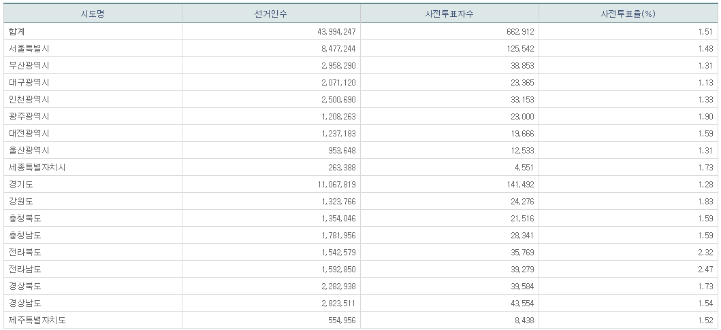Screen dimensions: 721x330
Task: Click the 경기도 row name
Action: (x=21, y=185)
